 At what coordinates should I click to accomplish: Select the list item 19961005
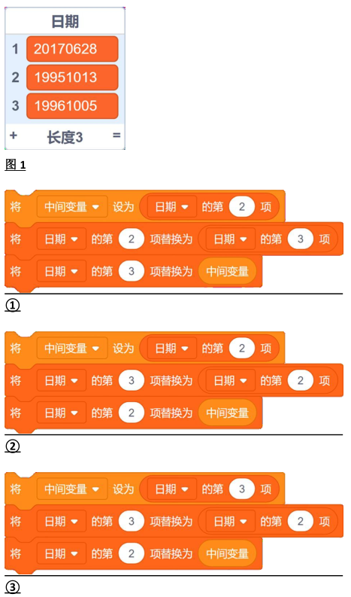pos(72,106)
